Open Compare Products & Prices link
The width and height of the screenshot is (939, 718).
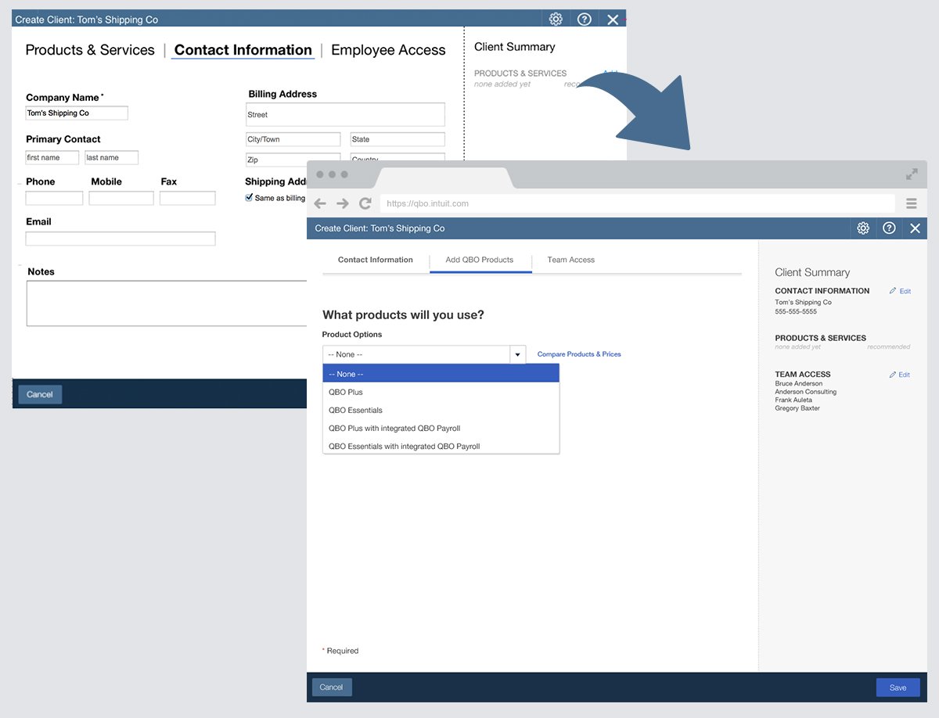(x=579, y=354)
